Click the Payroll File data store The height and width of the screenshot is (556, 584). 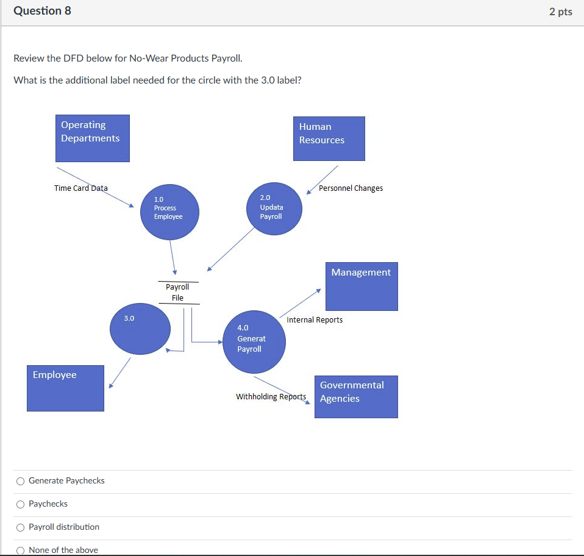click(x=179, y=293)
